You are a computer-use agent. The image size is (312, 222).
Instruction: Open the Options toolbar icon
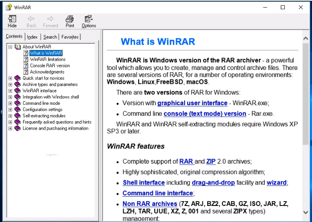click(88, 19)
